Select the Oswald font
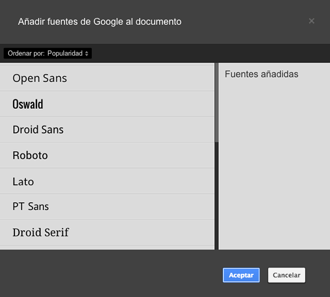 [x=107, y=104]
